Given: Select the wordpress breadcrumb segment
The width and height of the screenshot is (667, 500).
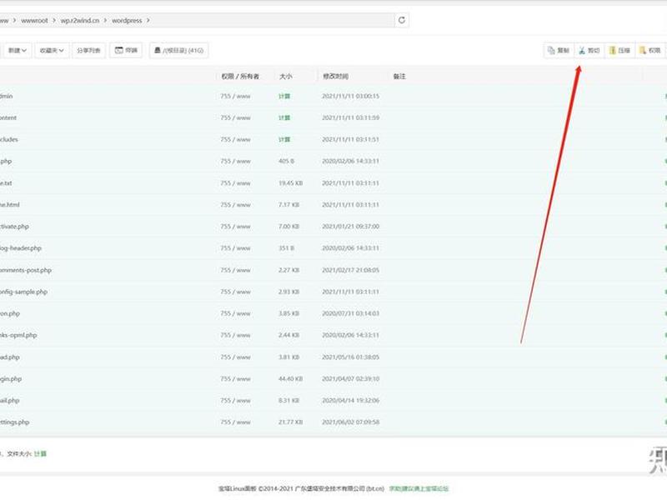Looking at the screenshot, I should click(127, 20).
